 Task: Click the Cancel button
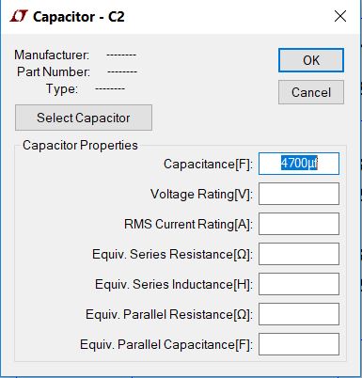(311, 92)
